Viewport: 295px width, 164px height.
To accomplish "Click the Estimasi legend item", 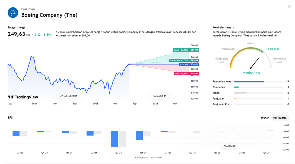I will [156, 158].
